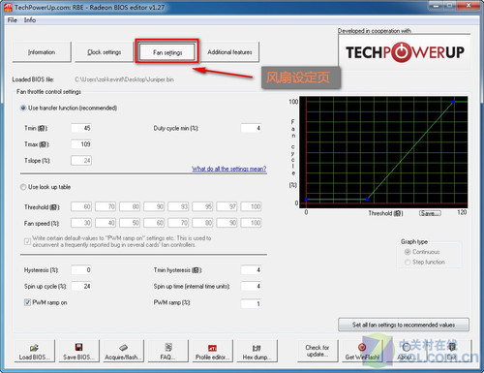The width and height of the screenshot is (484, 373).
Task: Open the Info menu
Action: pyautogui.click(x=30, y=20)
